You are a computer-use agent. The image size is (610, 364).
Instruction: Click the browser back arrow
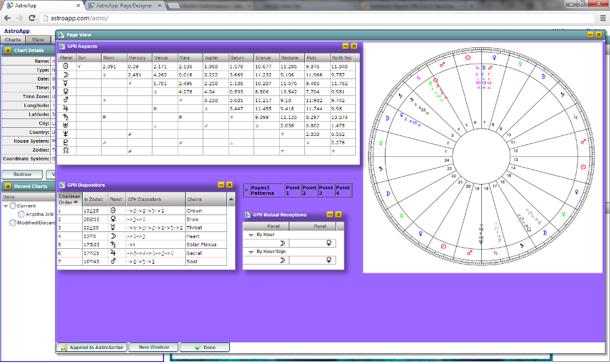tap(7, 18)
